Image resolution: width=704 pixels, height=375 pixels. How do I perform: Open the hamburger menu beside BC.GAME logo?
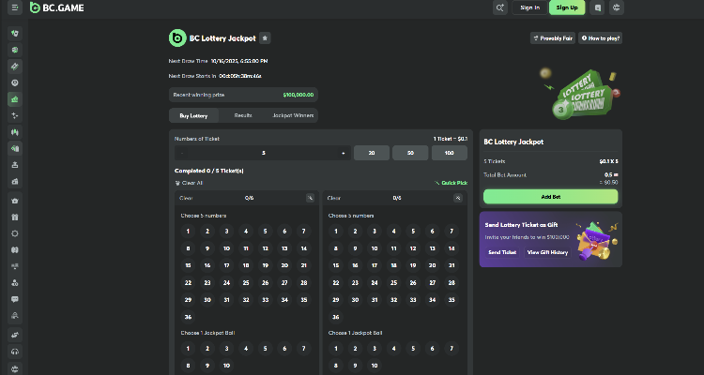click(14, 7)
